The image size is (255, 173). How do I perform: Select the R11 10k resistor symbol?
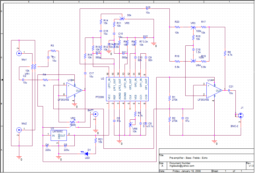tap(114, 25)
